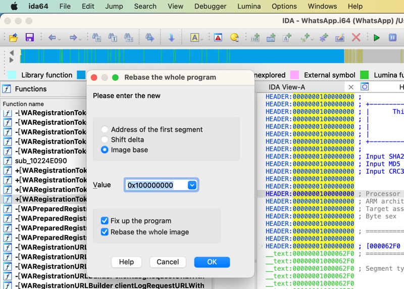This screenshot has width=404, height=289.
Task: Jump back with the left arrow icon
Action: click(x=52, y=37)
